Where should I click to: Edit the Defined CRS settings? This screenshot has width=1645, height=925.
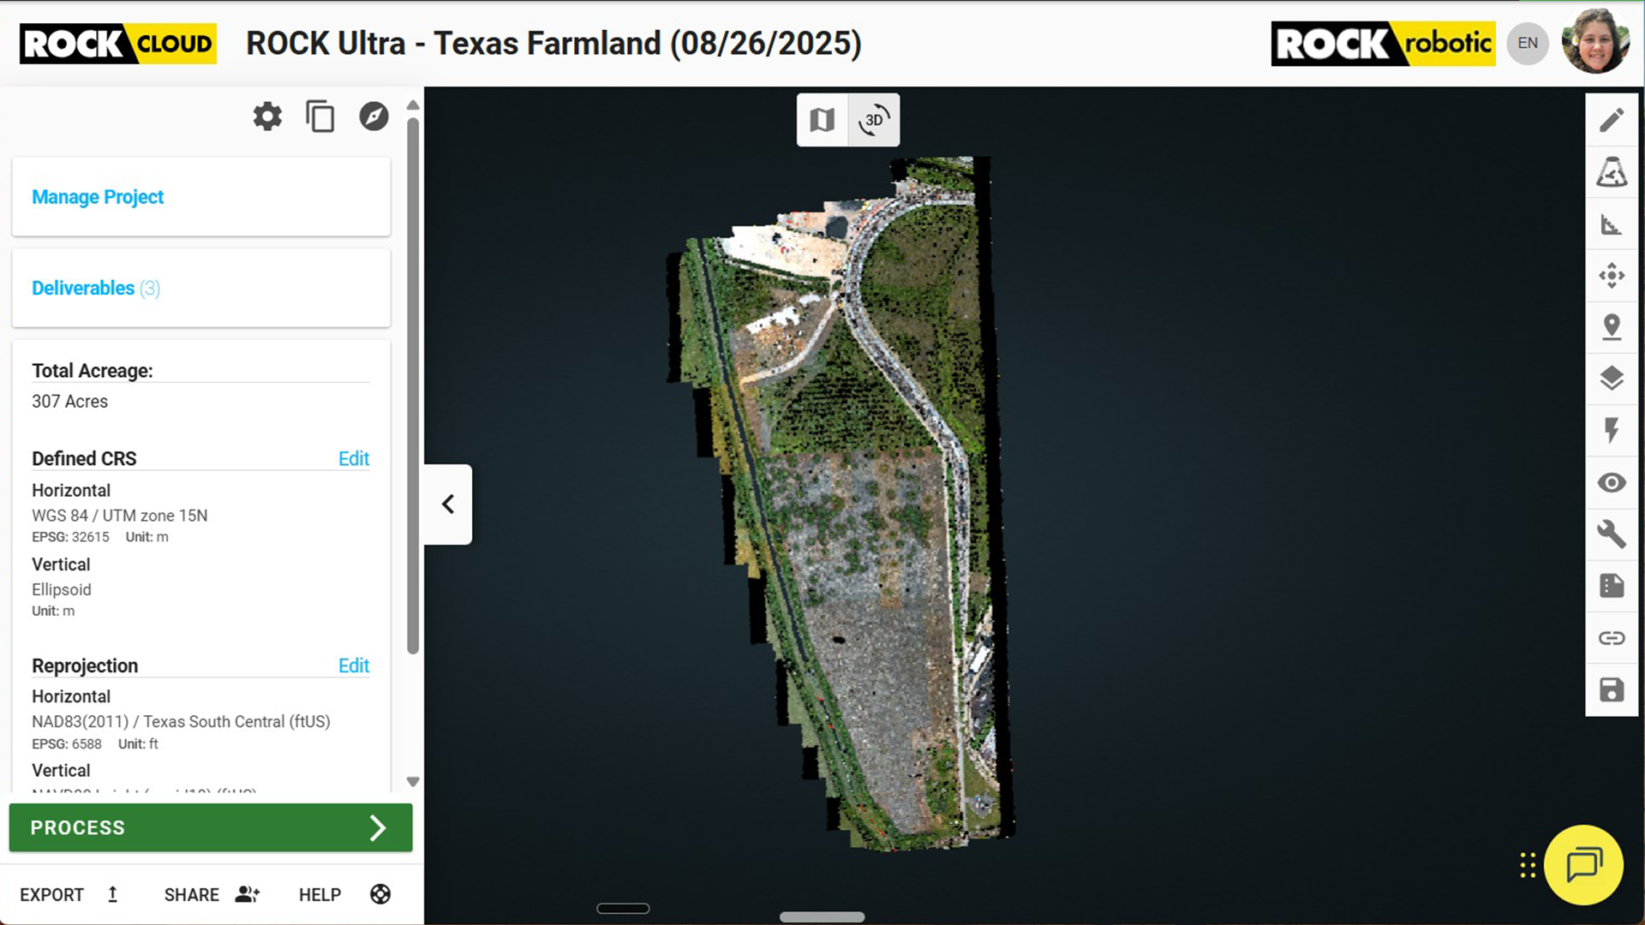click(x=353, y=459)
